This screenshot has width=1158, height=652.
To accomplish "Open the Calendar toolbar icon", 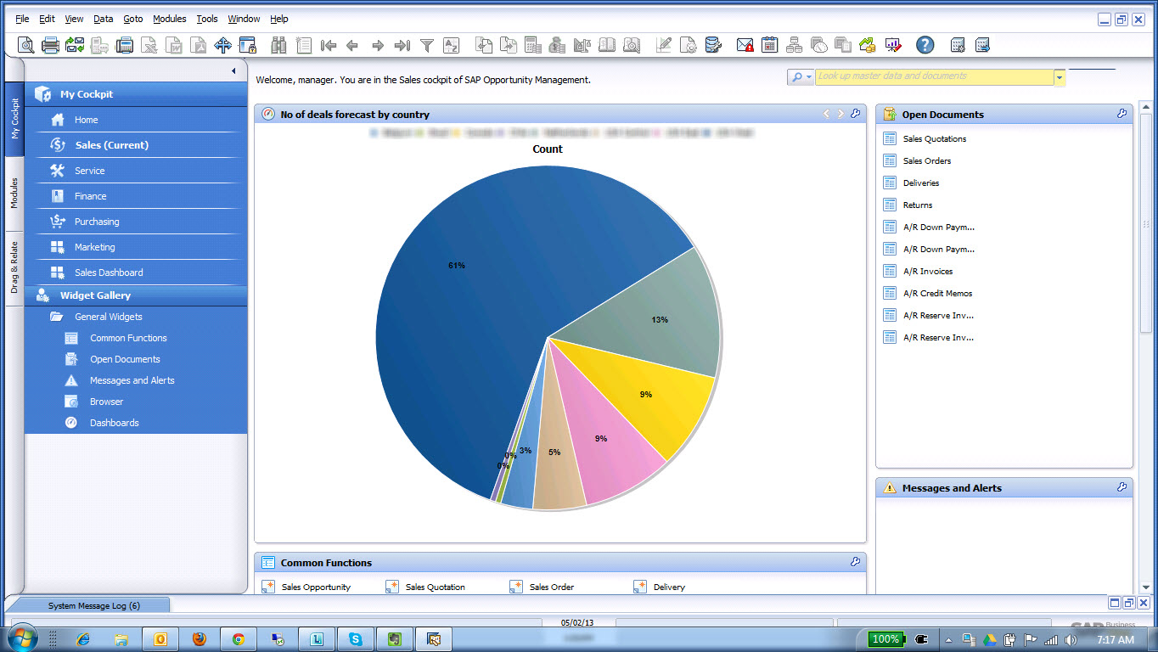I will point(769,45).
